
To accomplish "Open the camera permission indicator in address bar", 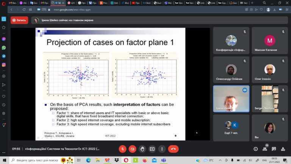I will tap(39, 9).
